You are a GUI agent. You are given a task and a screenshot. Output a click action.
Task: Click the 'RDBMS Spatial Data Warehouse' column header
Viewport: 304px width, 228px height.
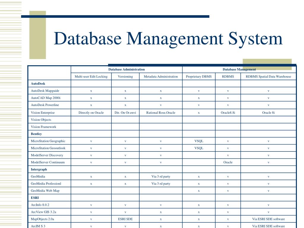point(268,77)
